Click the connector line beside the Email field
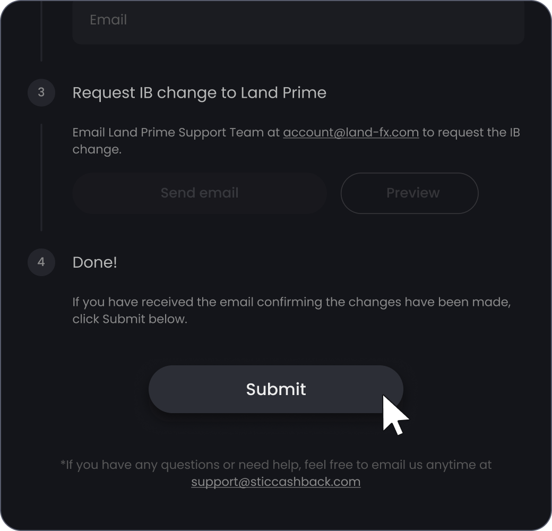Viewport: 552px width, 531px height. click(41, 31)
